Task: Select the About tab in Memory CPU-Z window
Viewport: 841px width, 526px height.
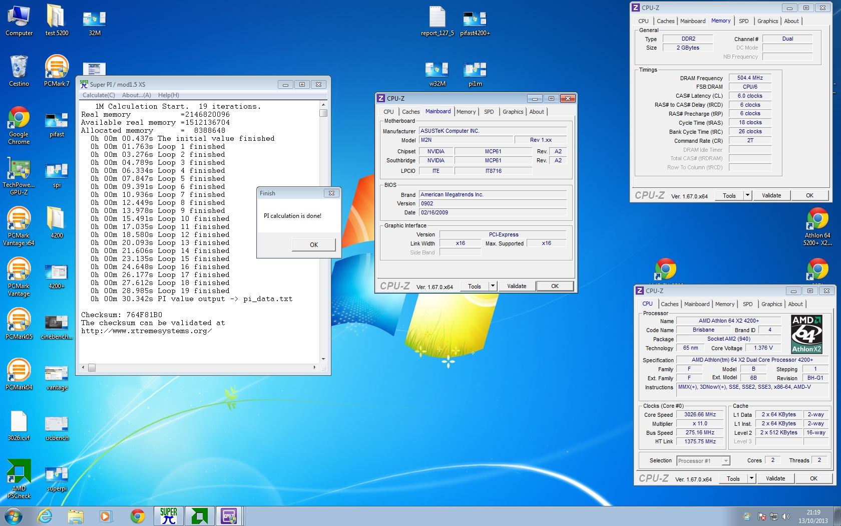Action: pyautogui.click(x=791, y=21)
